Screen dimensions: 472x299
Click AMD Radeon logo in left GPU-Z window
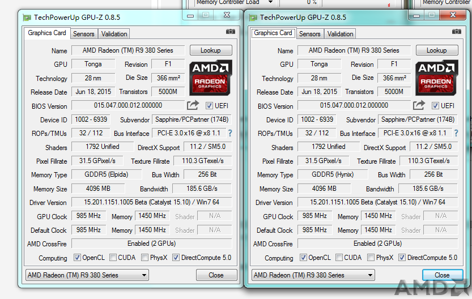coord(211,78)
